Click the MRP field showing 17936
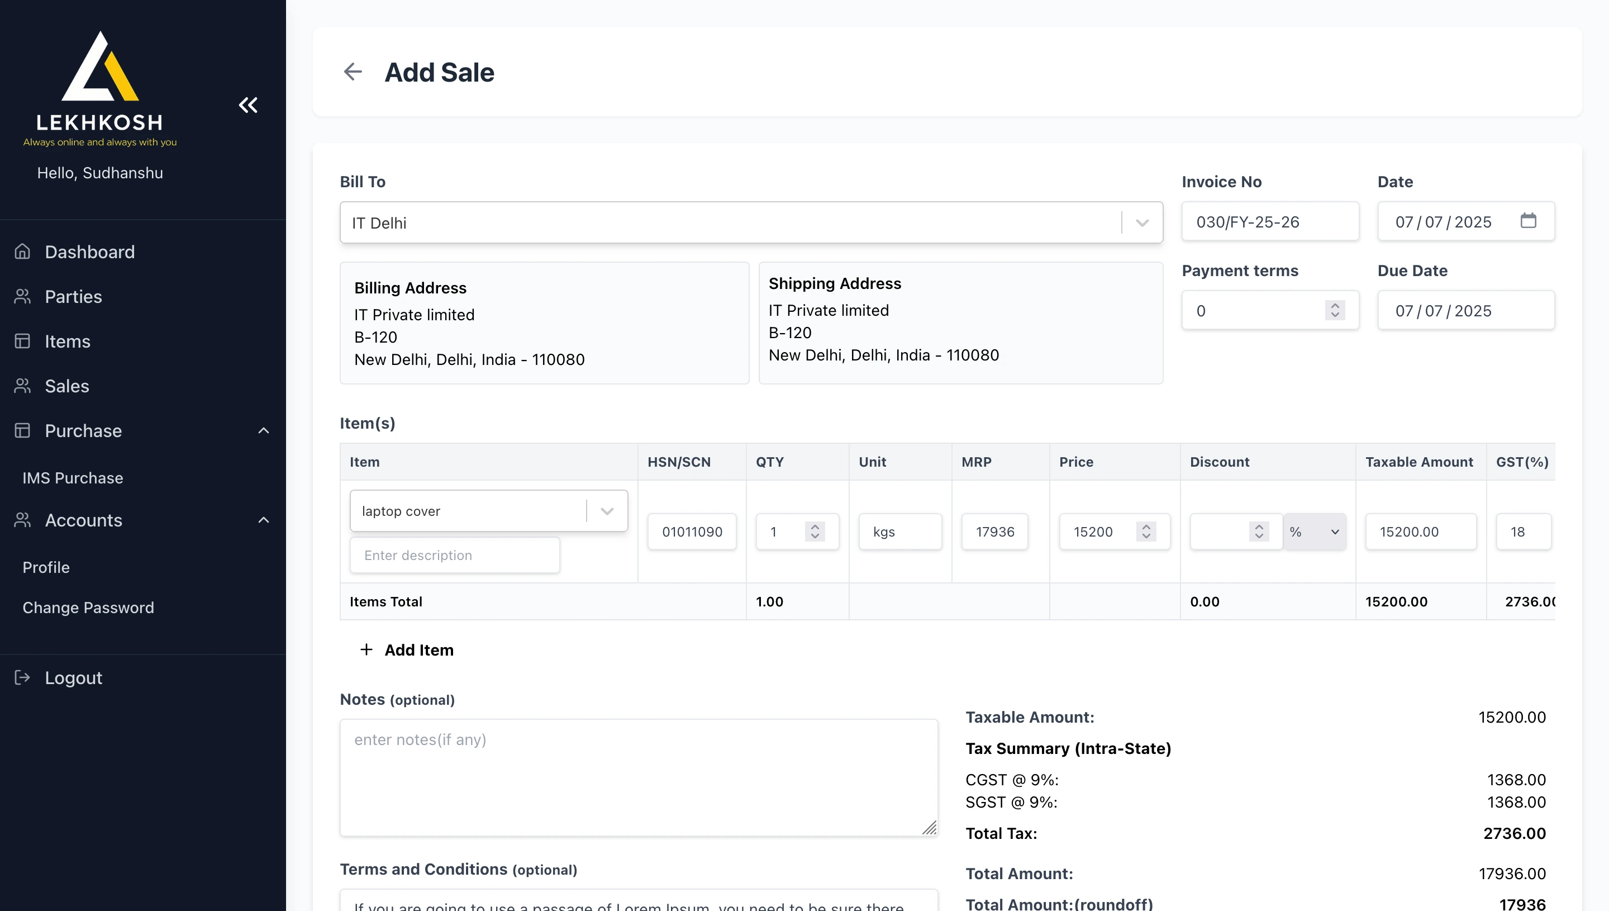This screenshot has height=911, width=1609. (x=995, y=532)
